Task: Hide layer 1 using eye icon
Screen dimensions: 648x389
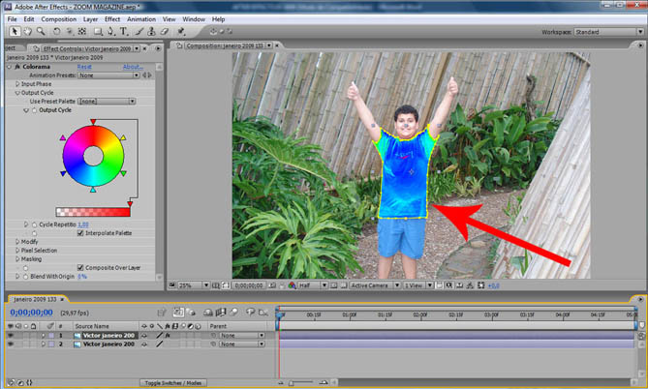Action: pos(10,336)
